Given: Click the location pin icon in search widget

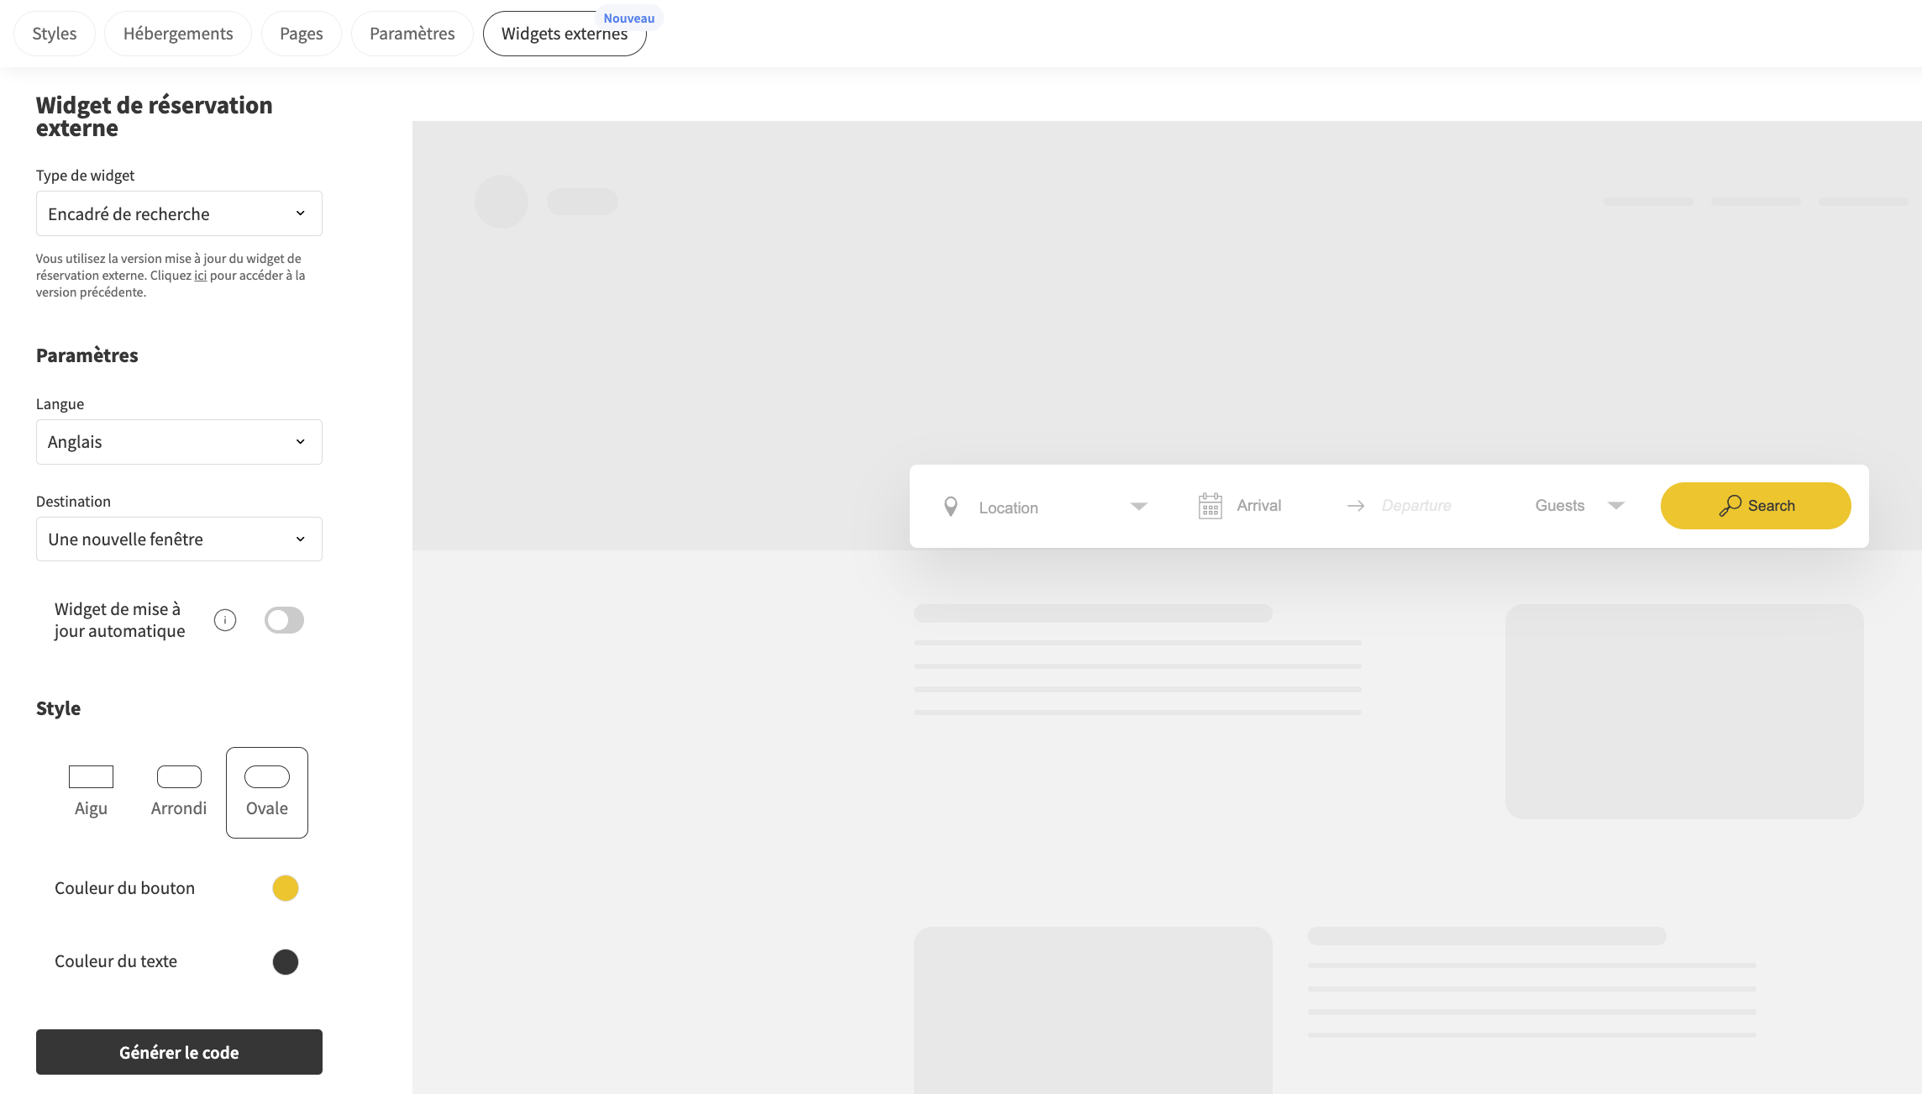Looking at the screenshot, I should (x=950, y=506).
